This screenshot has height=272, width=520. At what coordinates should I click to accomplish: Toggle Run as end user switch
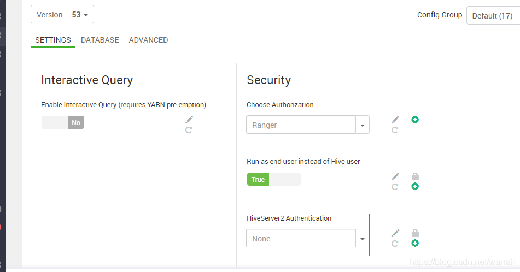tap(273, 179)
